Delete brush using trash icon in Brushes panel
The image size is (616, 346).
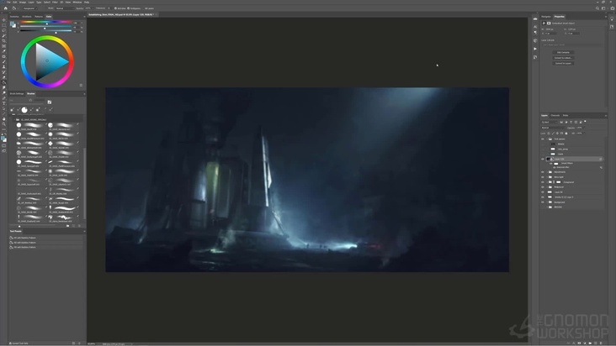[79, 226]
